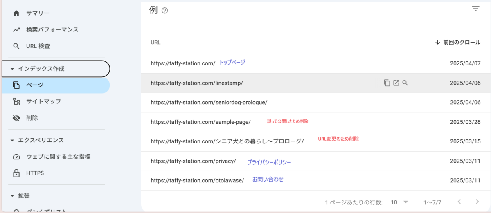
Task: Copy the linestamp URL with copy icon
Action: tap(387, 83)
